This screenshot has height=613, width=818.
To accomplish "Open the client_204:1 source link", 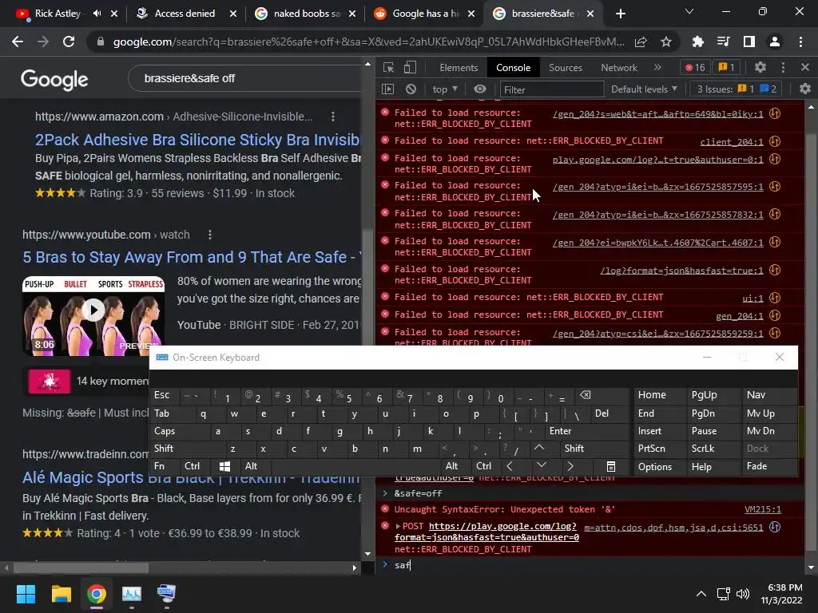I will pos(732,142).
